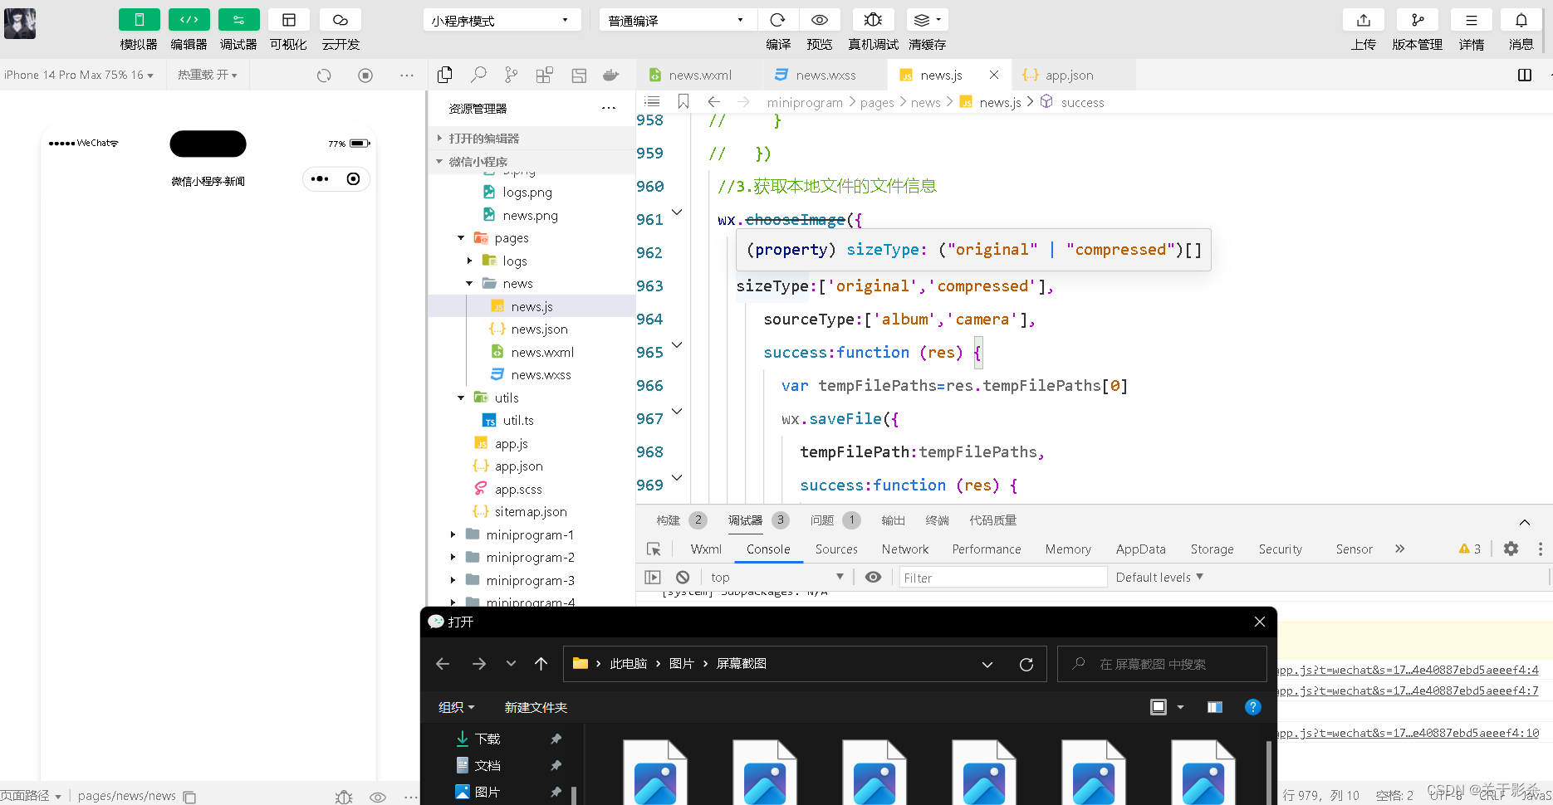Open the Default levels dropdown
Viewport: 1553px width, 805px height.
1159,578
